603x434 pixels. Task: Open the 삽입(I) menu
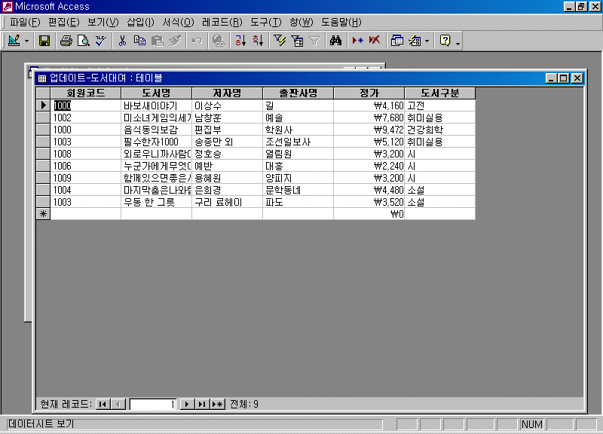pyautogui.click(x=140, y=23)
